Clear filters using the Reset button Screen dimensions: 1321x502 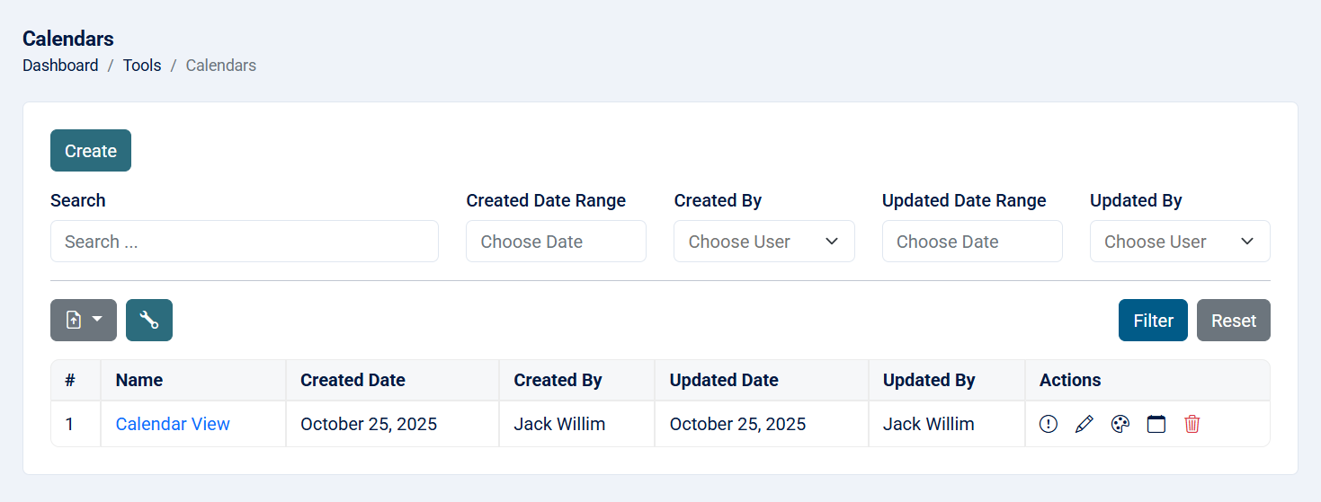1233,321
